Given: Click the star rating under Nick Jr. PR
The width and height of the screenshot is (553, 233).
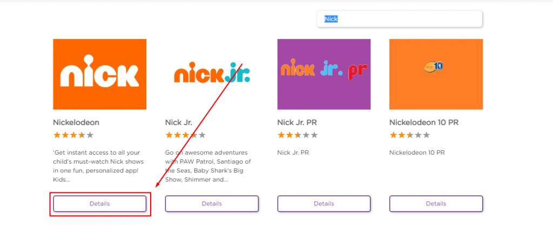Looking at the screenshot, I should click(298, 135).
